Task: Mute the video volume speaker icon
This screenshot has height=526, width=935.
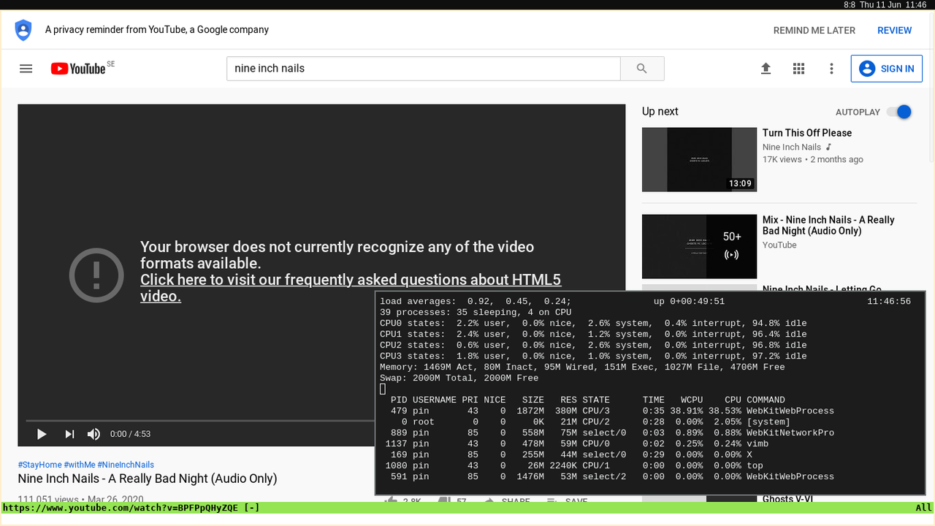Action: pyautogui.click(x=93, y=434)
